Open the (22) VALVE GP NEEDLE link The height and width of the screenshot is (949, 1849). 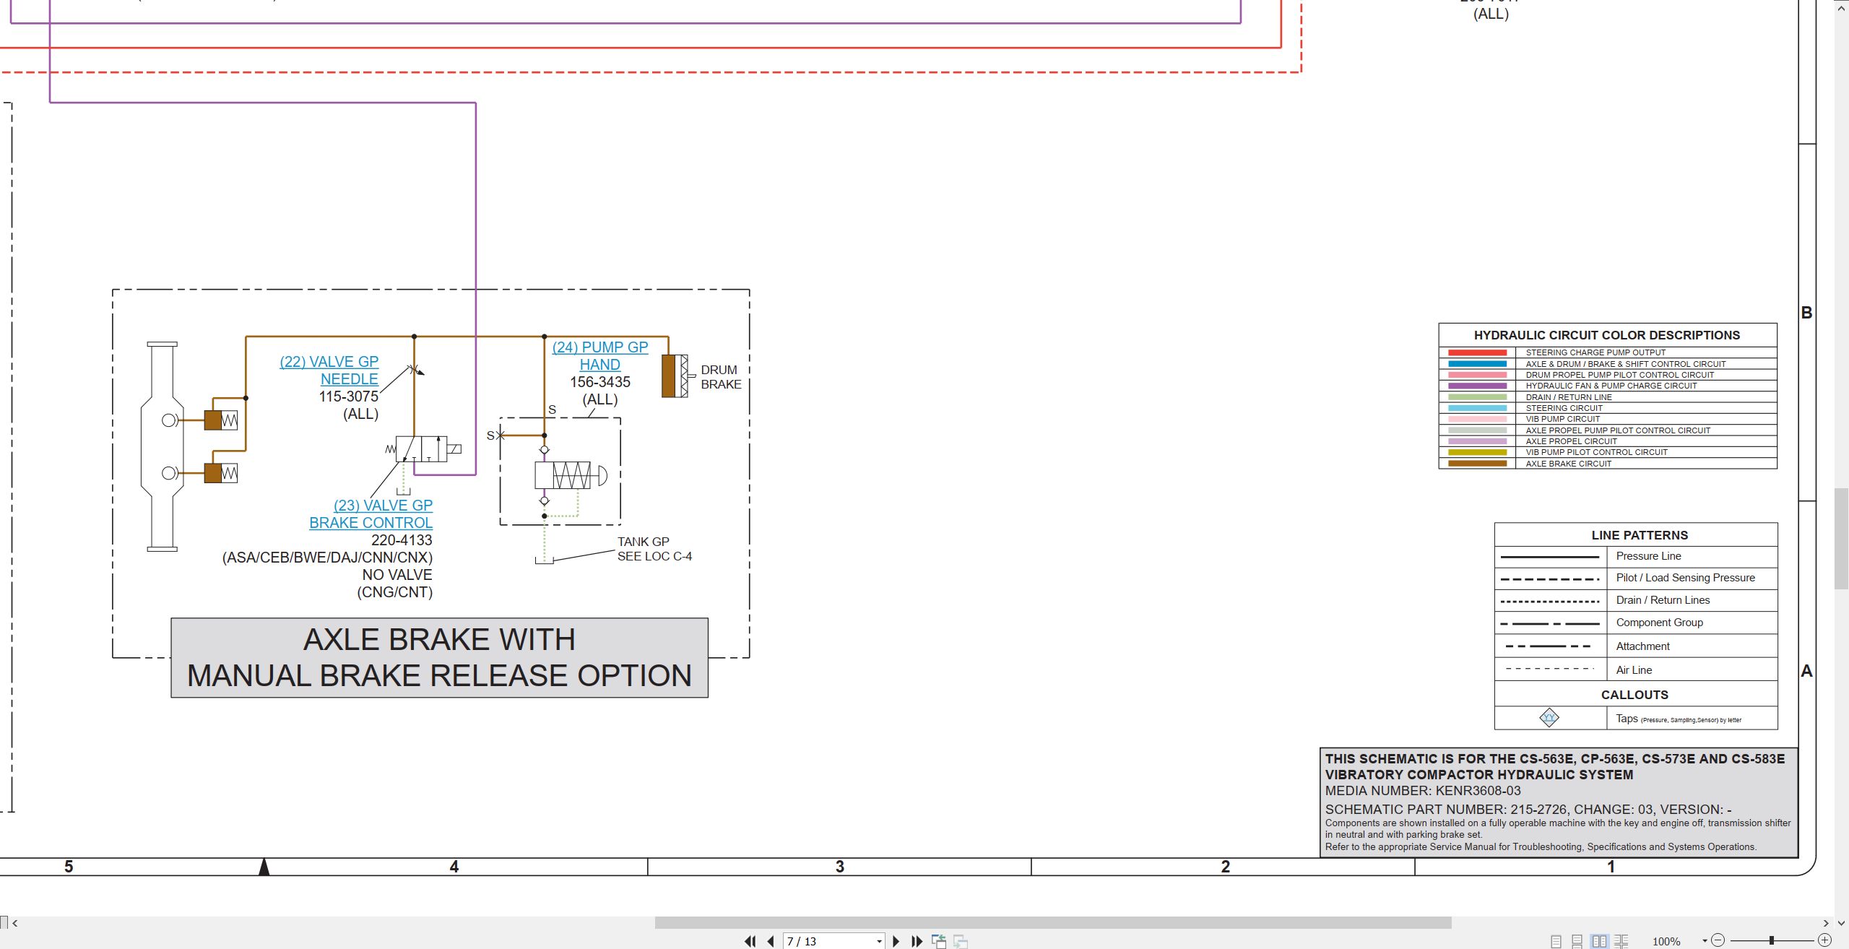click(329, 370)
